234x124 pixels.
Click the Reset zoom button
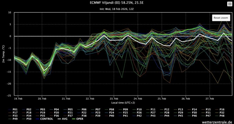221,18
